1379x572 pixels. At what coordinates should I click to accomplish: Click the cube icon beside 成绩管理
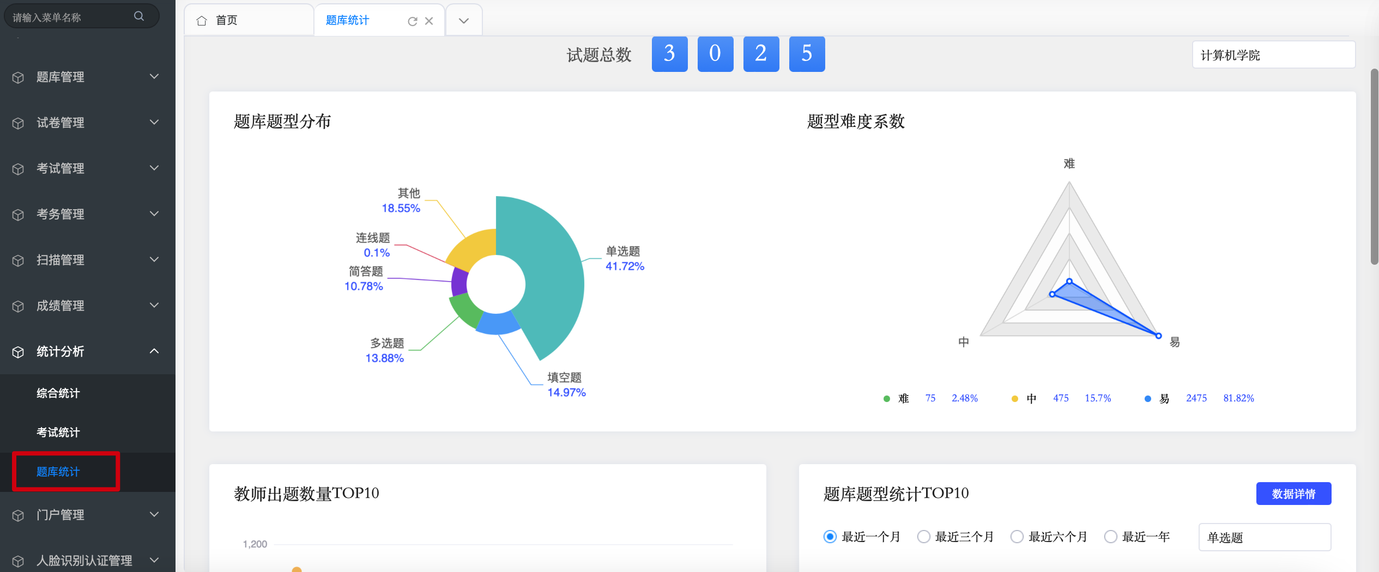pyautogui.click(x=18, y=306)
